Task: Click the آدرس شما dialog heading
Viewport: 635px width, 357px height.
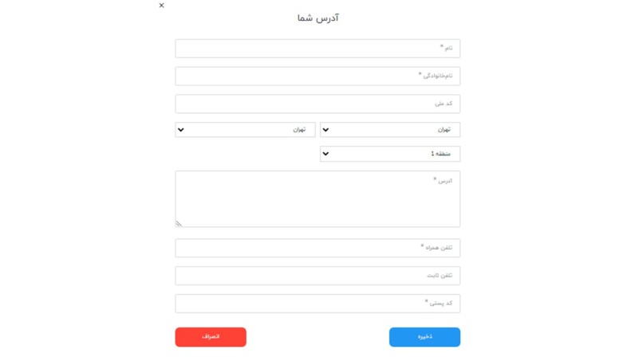Action: [317, 18]
